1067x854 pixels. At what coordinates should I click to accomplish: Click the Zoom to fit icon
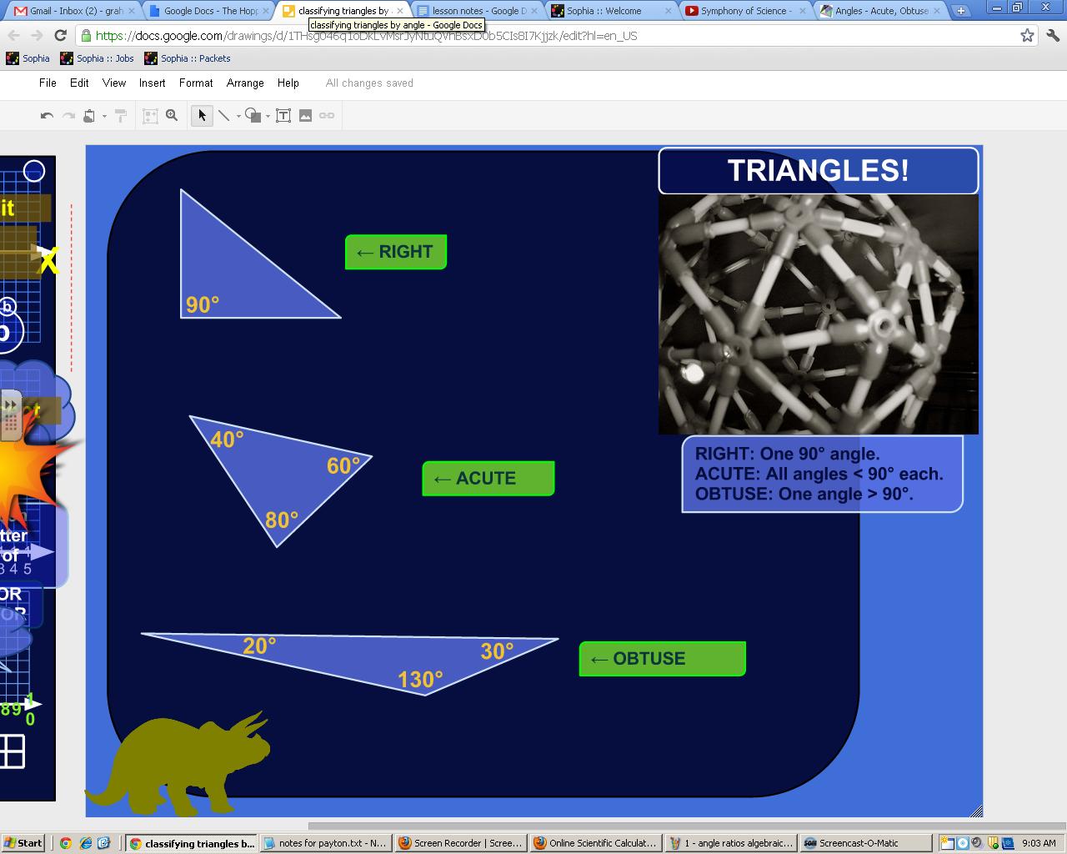[x=150, y=116]
